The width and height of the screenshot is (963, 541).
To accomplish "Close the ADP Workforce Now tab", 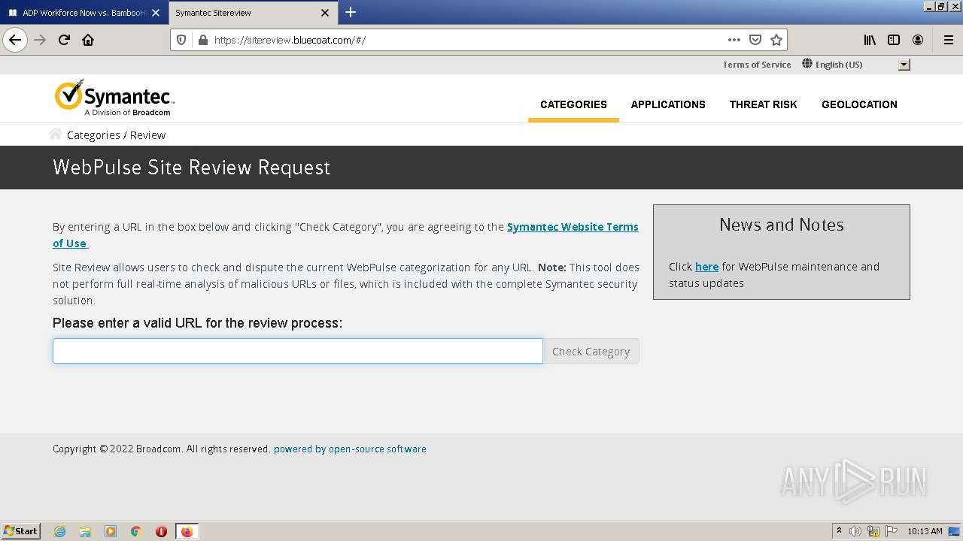I will [156, 13].
